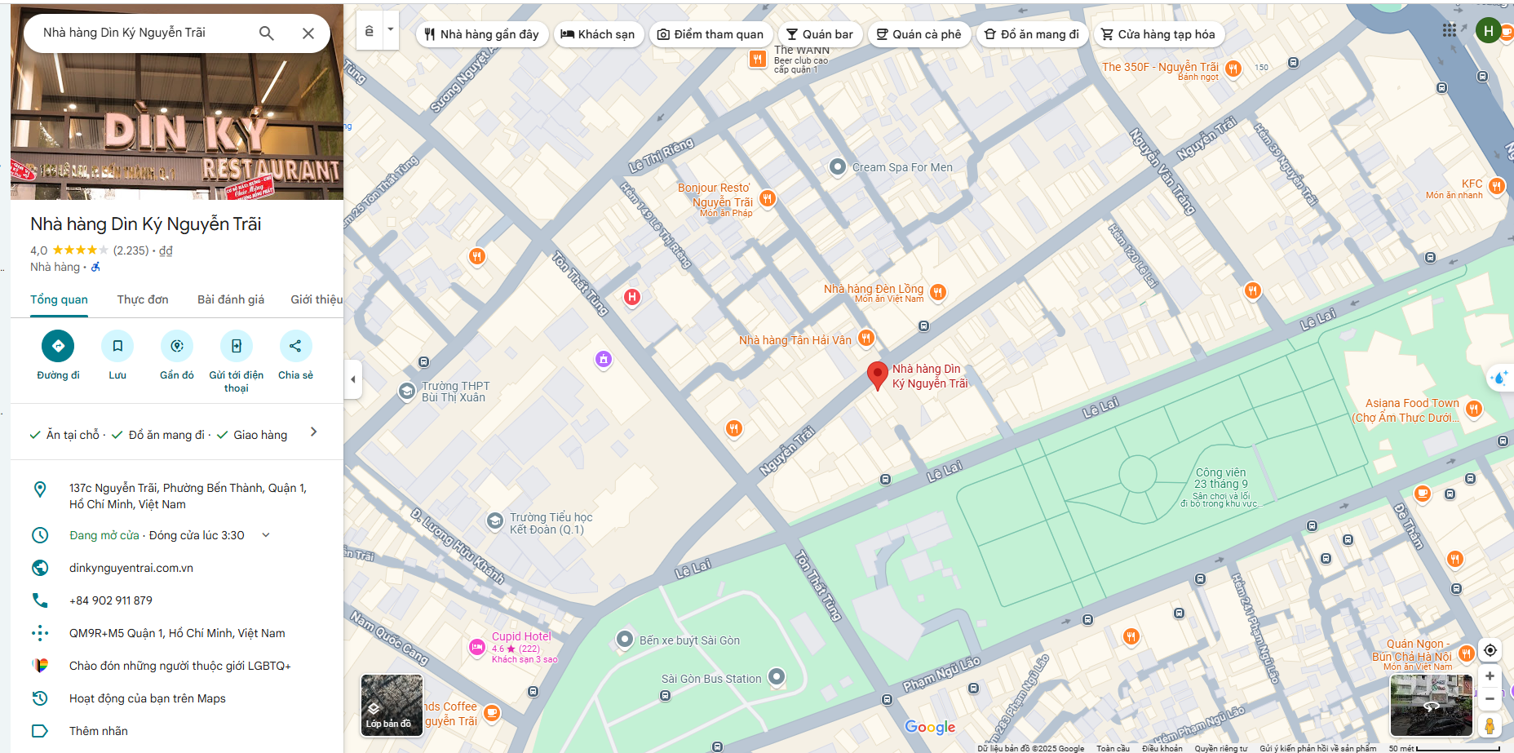Open the dinkynguyentrai.com.vn website link
Image resolution: width=1514 pixels, height=753 pixels.
(131, 568)
